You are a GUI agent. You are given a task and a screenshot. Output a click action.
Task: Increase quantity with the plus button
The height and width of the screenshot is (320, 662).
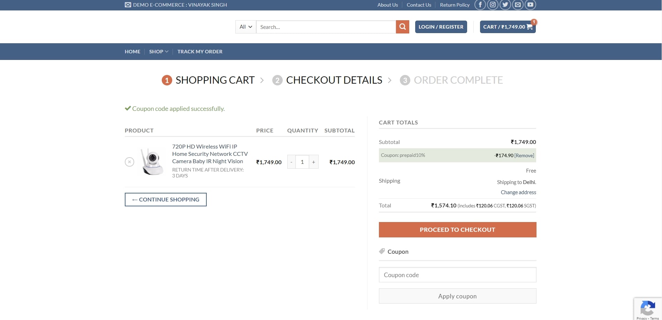coord(313,162)
